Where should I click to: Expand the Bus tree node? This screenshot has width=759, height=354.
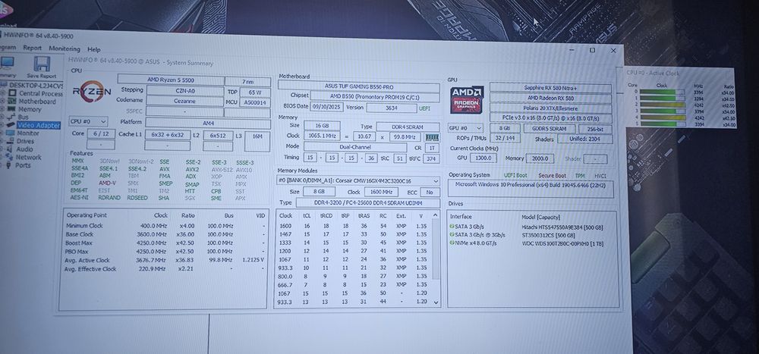tap(2, 117)
